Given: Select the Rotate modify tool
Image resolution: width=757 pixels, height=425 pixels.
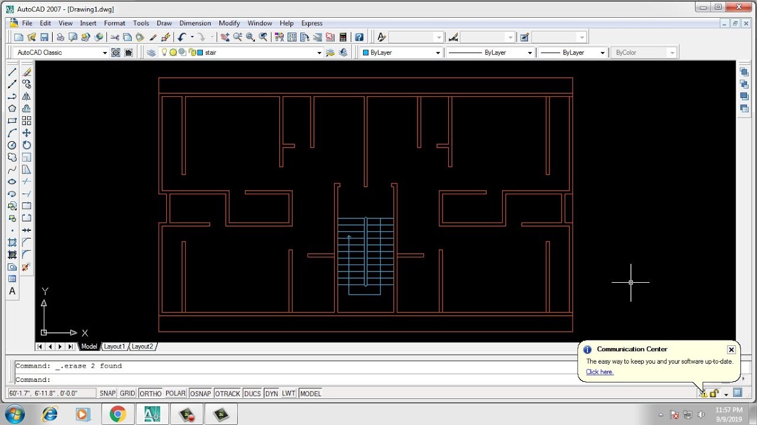Looking at the screenshot, I should (x=27, y=145).
